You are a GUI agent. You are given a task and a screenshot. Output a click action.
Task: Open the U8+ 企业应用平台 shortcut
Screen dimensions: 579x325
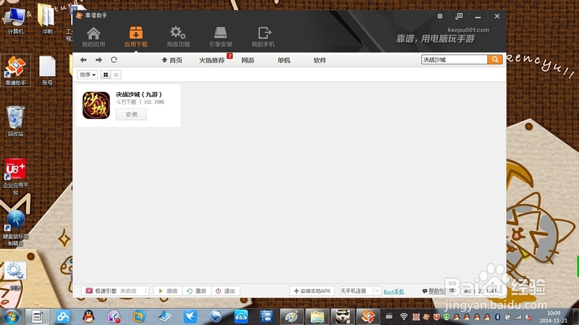pos(16,176)
